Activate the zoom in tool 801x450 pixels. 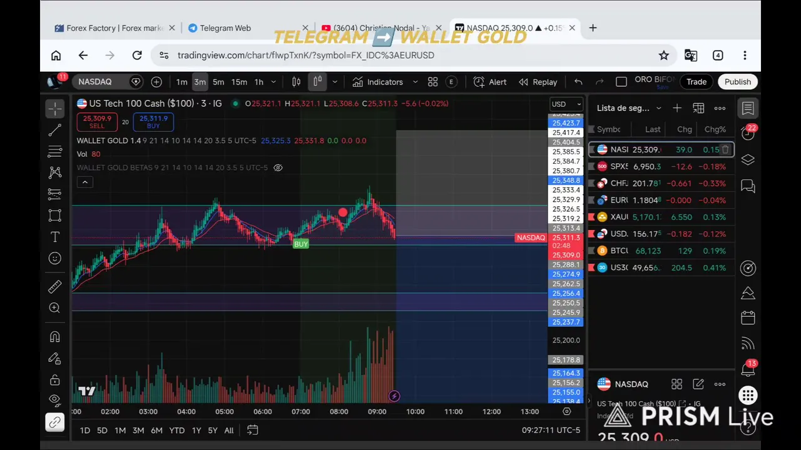(55, 307)
